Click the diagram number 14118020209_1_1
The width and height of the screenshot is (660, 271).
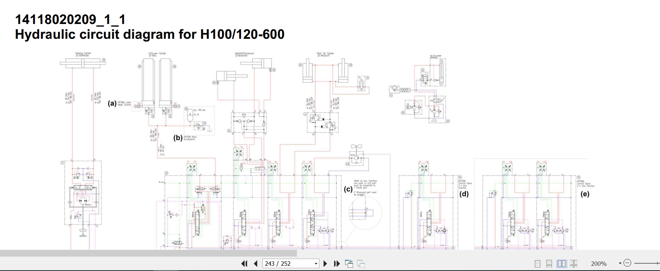[71, 20]
